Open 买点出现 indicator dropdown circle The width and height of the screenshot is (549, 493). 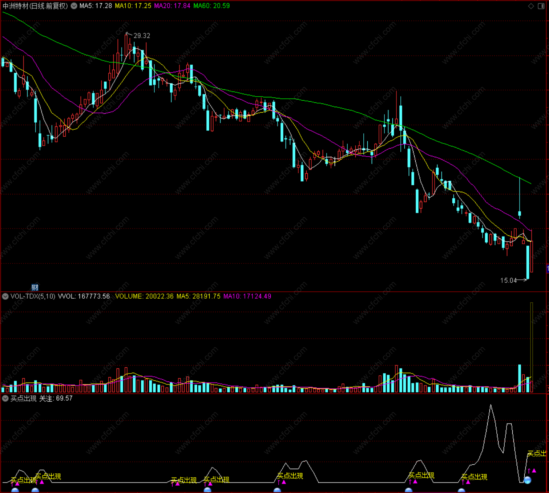coord(5,399)
